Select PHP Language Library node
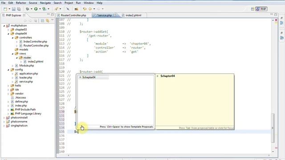 pyautogui.click(x=28, y=114)
